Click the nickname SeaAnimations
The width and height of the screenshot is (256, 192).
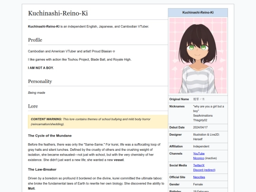(203, 115)
